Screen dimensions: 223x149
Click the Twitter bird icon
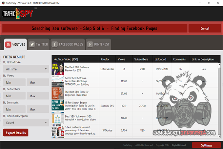point(32,44)
